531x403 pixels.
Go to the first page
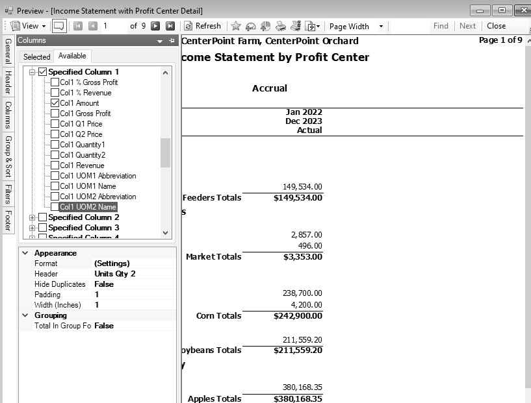pyautogui.click(x=78, y=26)
